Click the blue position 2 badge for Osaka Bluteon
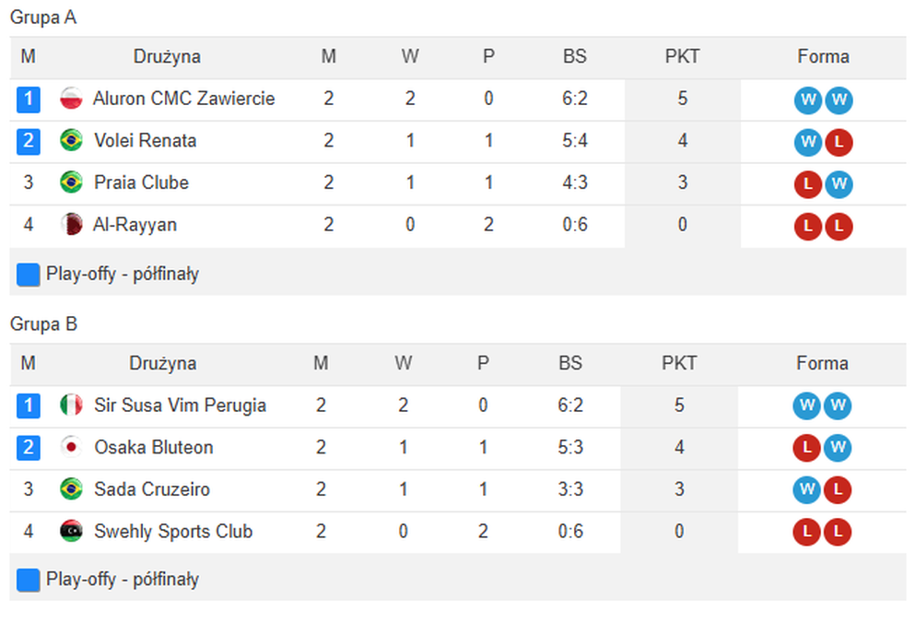This screenshot has width=915, height=622. [x=29, y=448]
